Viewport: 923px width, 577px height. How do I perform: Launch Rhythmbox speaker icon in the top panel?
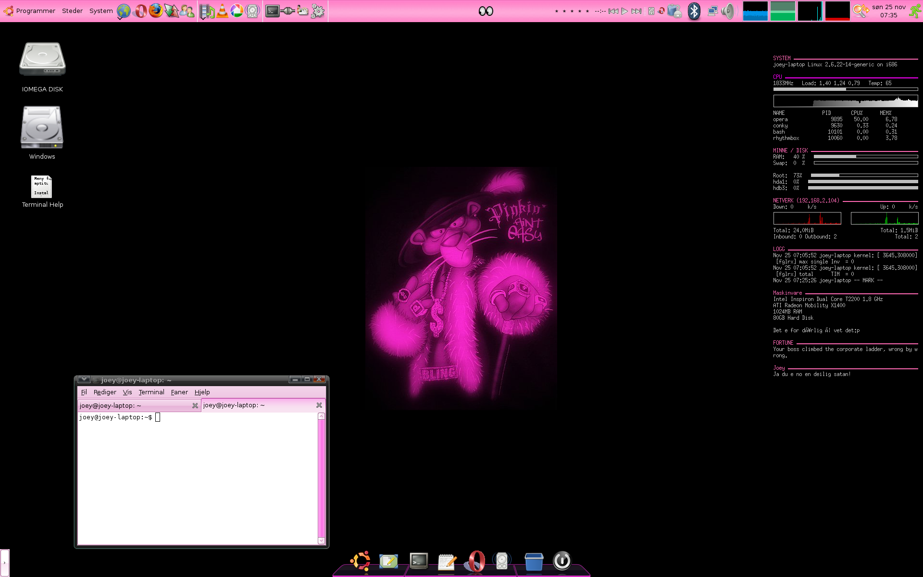[x=252, y=11]
